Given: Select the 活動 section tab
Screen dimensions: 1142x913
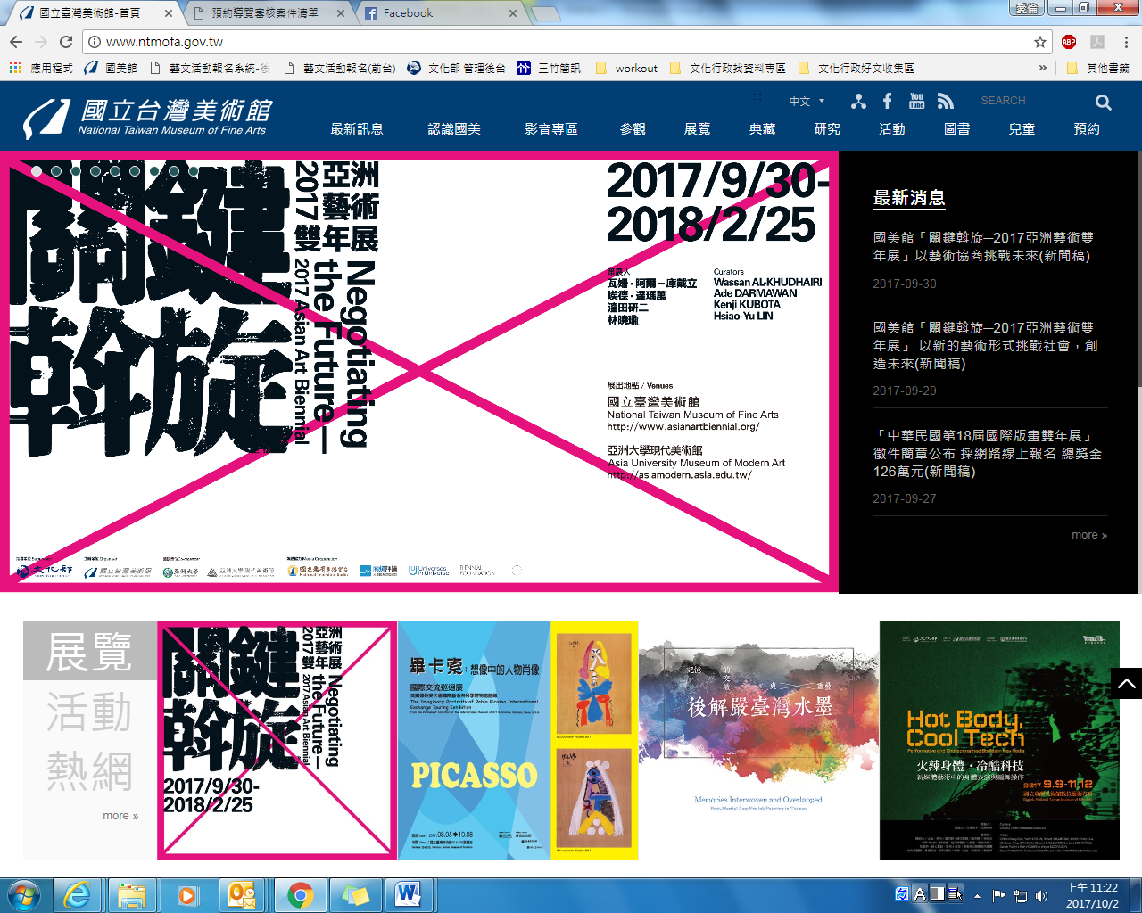Looking at the screenshot, I should tap(89, 712).
